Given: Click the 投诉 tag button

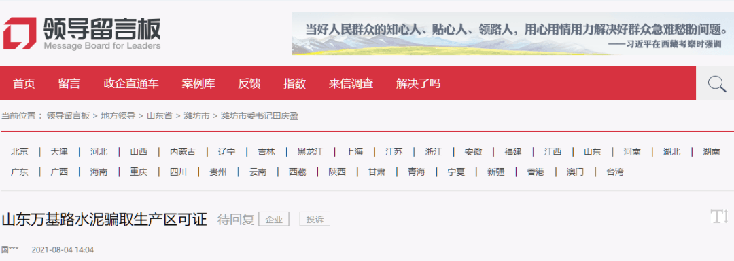Looking at the screenshot, I should click(315, 219).
